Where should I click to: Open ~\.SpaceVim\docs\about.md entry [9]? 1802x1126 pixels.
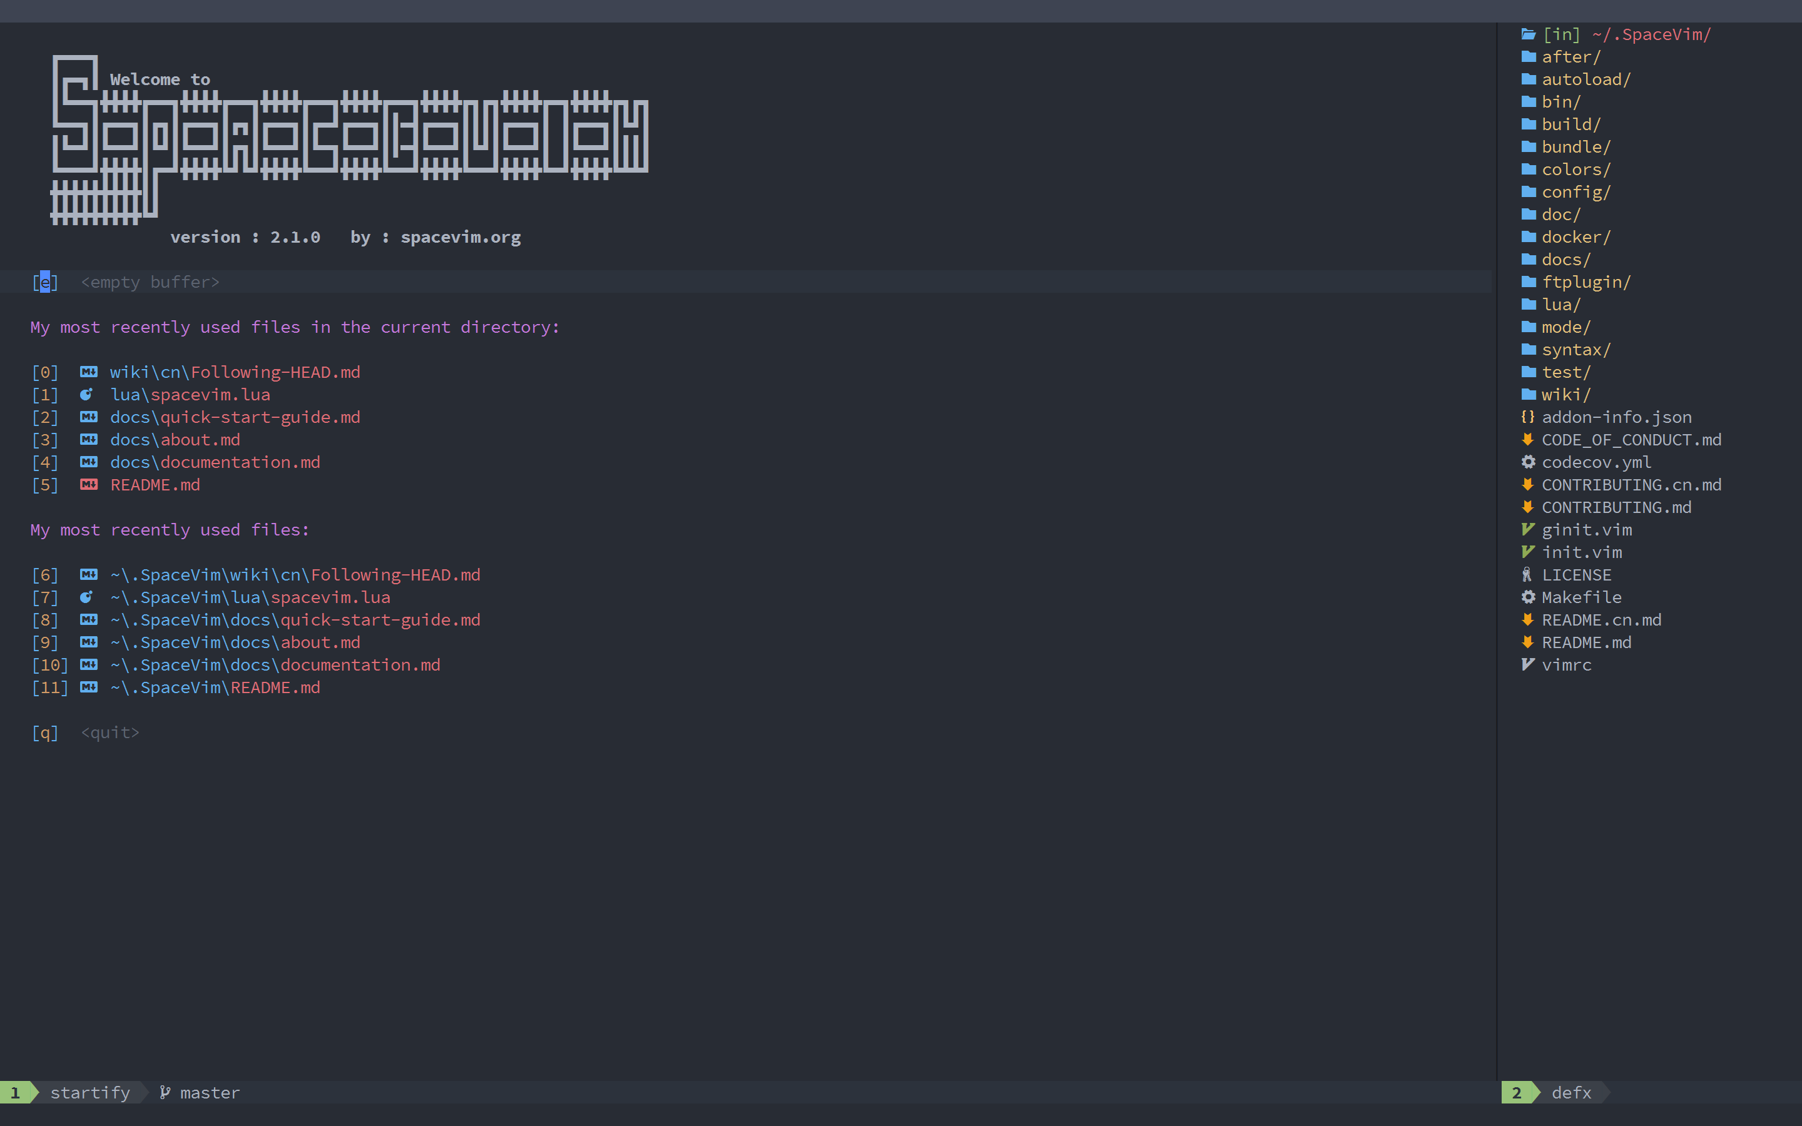[235, 642]
